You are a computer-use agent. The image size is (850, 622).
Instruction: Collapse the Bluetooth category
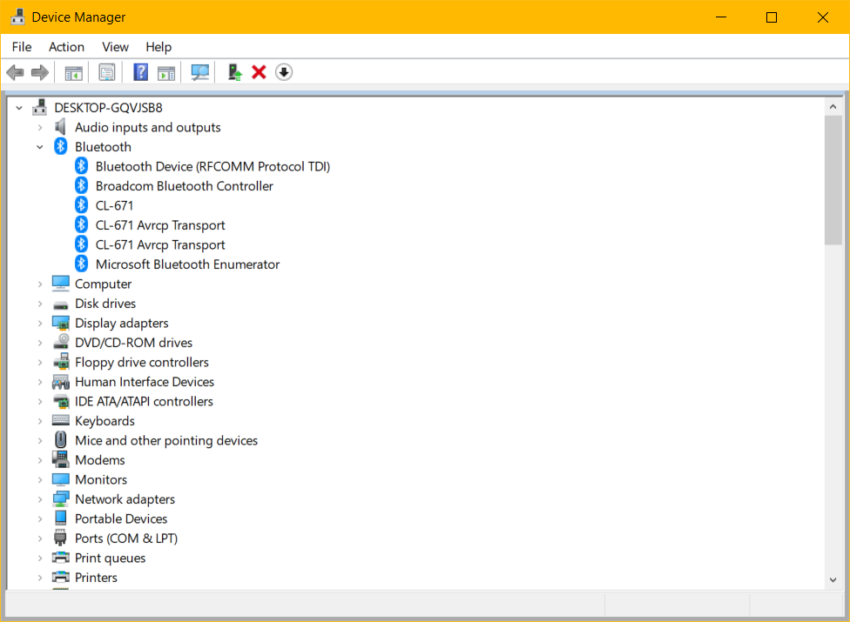tap(39, 146)
